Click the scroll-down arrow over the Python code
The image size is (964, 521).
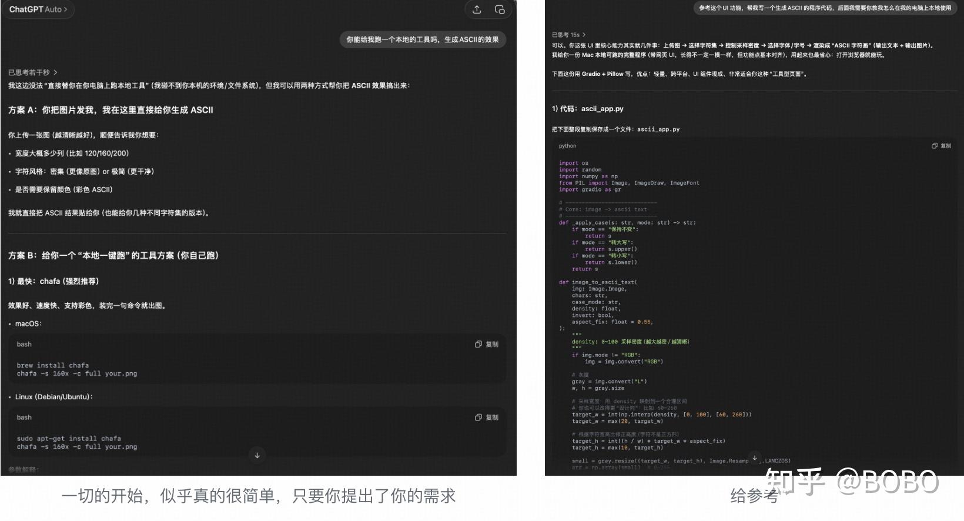755,457
